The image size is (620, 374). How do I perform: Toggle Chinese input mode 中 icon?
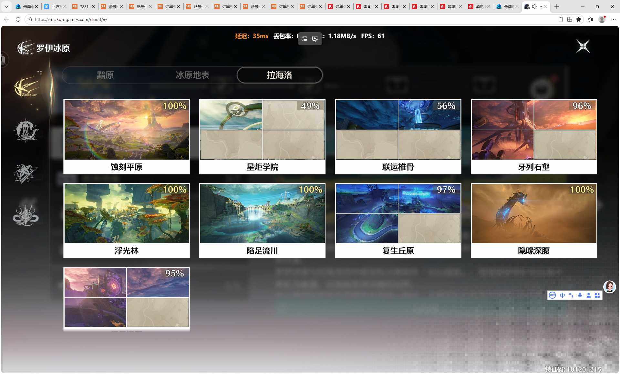(x=563, y=295)
